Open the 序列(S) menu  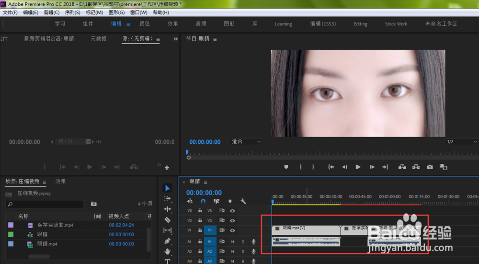72,12
